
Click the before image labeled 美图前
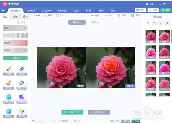pos(61,68)
